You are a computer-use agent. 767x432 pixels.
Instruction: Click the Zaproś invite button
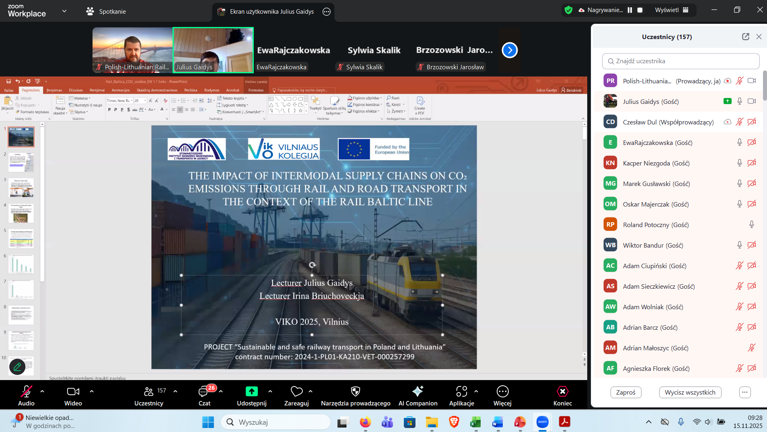[625, 392]
